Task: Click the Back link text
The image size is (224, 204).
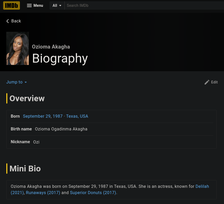Action: click(x=16, y=21)
